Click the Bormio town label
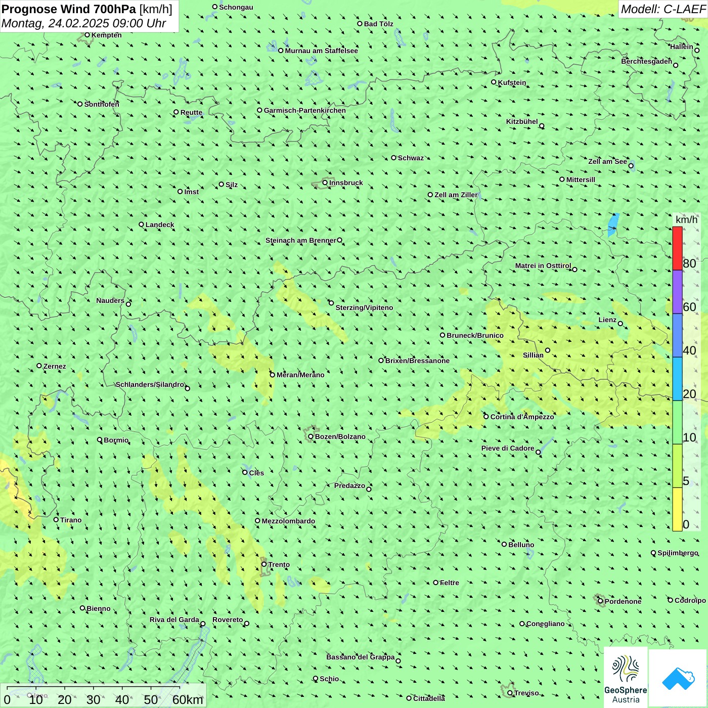Viewport: 708px width, 708px height. tap(116, 440)
